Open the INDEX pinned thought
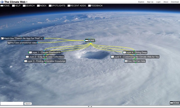The image size is (180, 108). [x=42, y=5]
